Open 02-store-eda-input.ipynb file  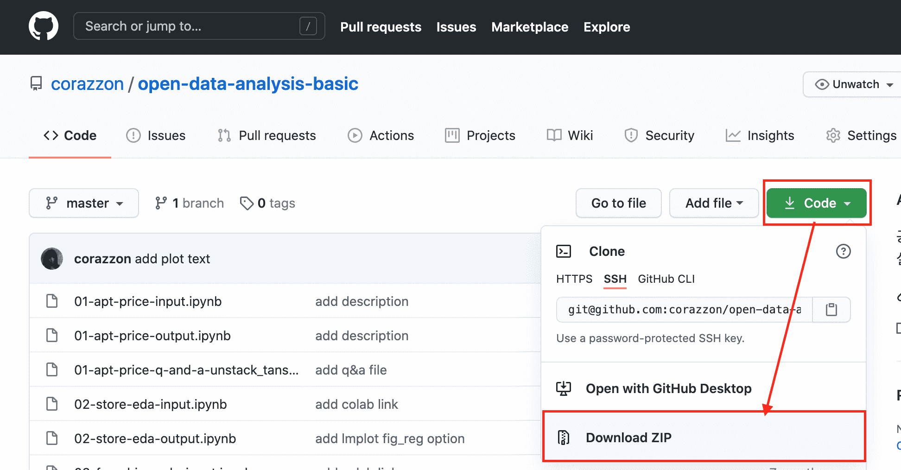[x=151, y=404]
